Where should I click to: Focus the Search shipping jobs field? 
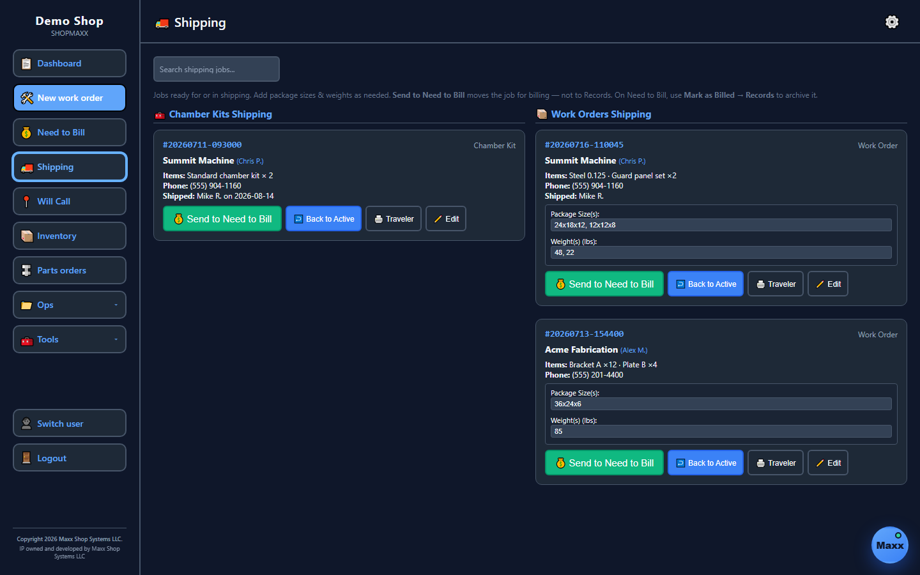[x=217, y=69]
